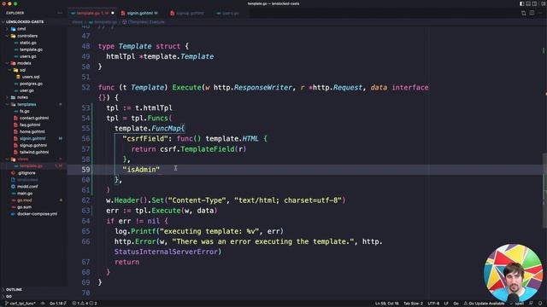
Task: Click the "isAdmin" string on line 59
Action: tap(141, 170)
